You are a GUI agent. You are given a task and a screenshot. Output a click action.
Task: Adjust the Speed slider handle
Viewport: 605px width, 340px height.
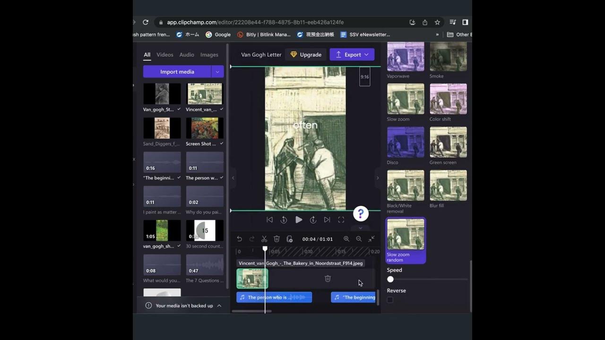[390, 280]
